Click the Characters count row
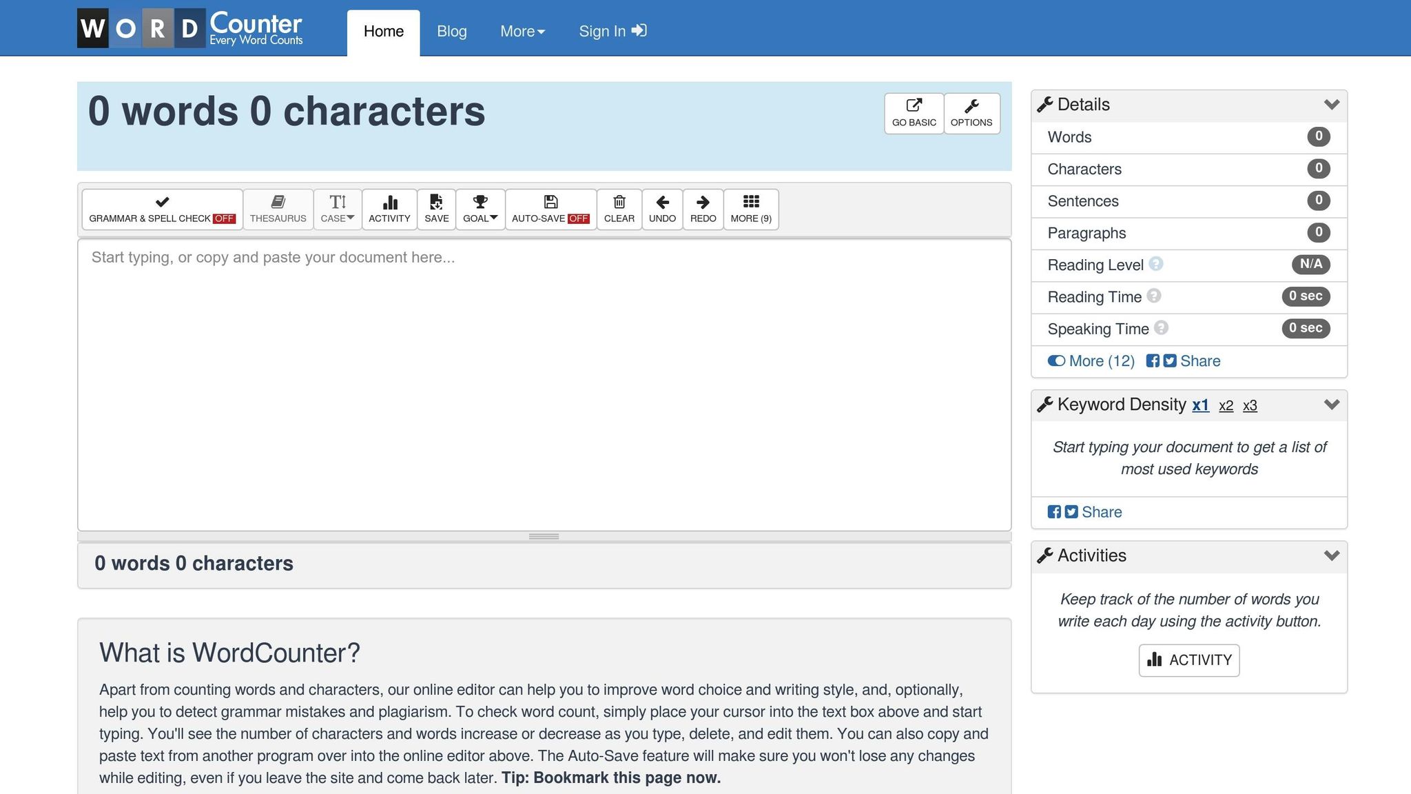Image resolution: width=1411 pixels, height=794 pixels. coord(1189,169)
